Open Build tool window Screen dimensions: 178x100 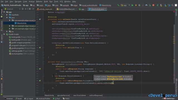19,99
